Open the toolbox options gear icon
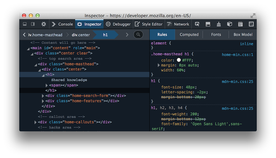The image size is (276, 158). click(43, 24)
